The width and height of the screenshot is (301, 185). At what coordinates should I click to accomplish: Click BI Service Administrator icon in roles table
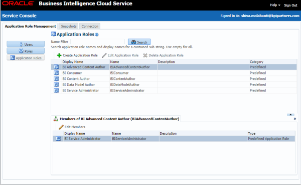tap(56, 90)
